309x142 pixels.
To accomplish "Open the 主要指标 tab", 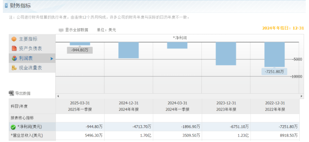I will coord(32,39).
